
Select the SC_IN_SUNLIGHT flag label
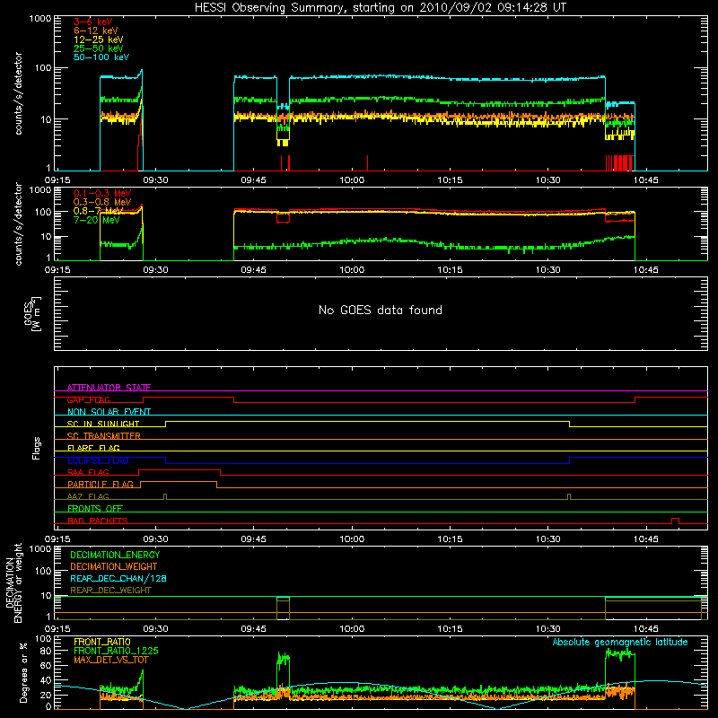point(102,424)
